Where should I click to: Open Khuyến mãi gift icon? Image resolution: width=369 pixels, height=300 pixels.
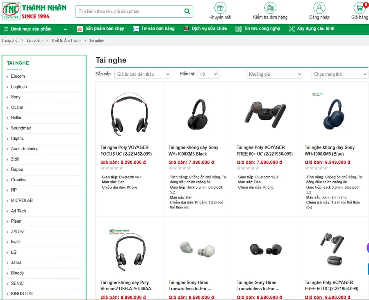pos(220,8)
